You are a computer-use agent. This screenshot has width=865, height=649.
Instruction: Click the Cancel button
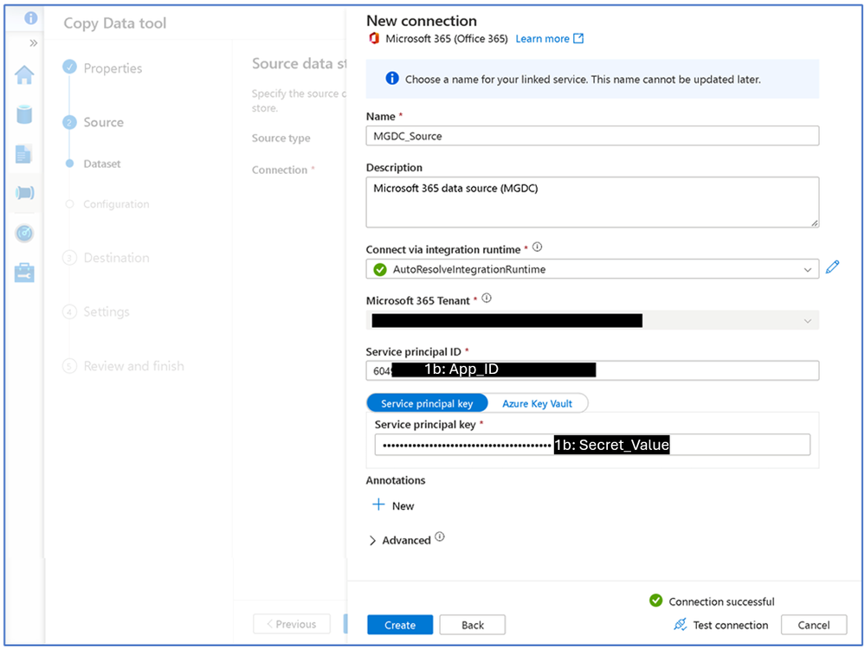click(814, 625)
